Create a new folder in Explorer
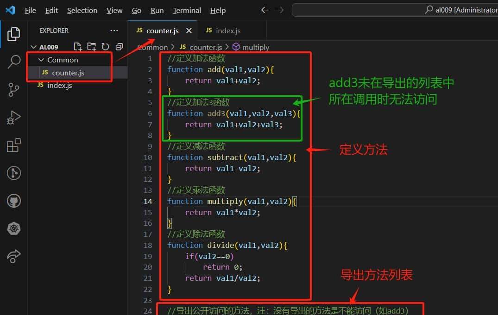Image resolution: width=498 pixels, height=315 pixels. click(x=92, y=46)
